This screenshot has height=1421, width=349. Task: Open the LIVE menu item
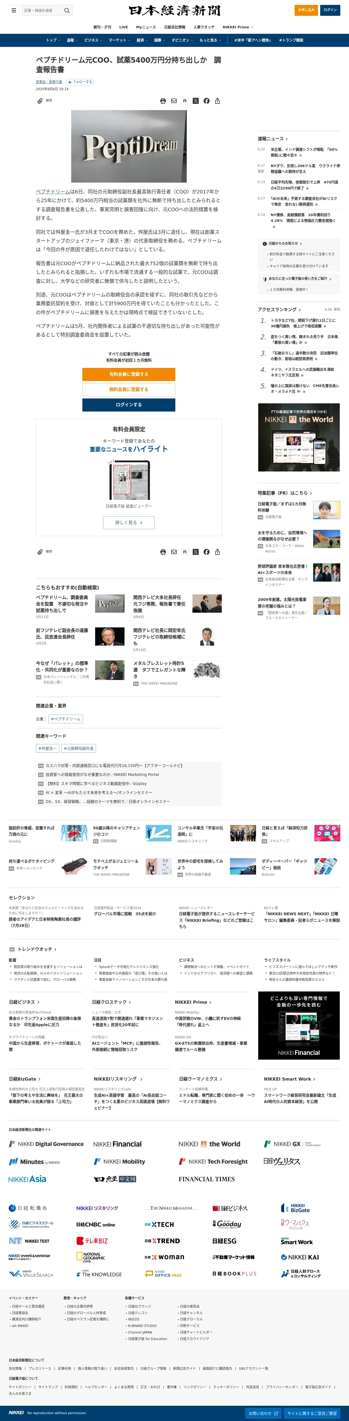pos(123,27)
